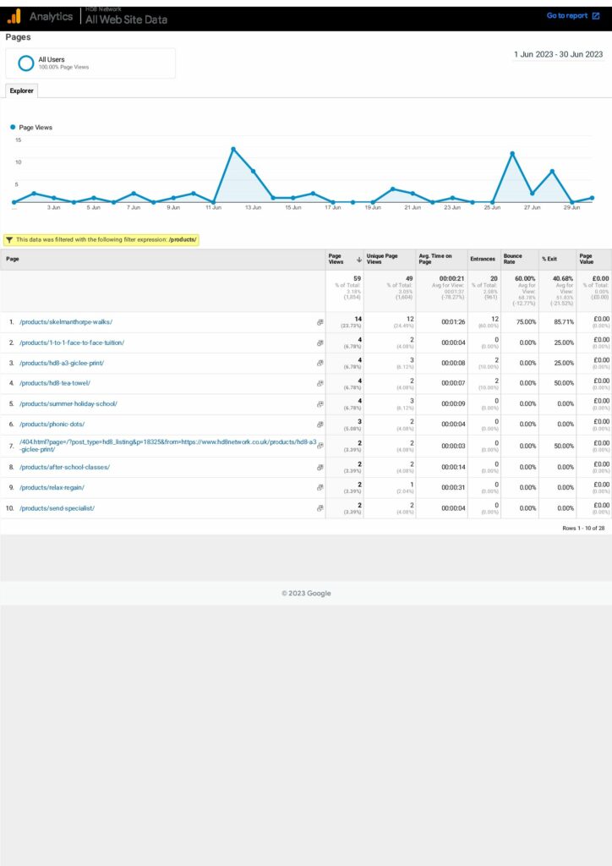Click the highest chart peak near 12 Jun
The image size is (612, 866).
coord(232,150)
